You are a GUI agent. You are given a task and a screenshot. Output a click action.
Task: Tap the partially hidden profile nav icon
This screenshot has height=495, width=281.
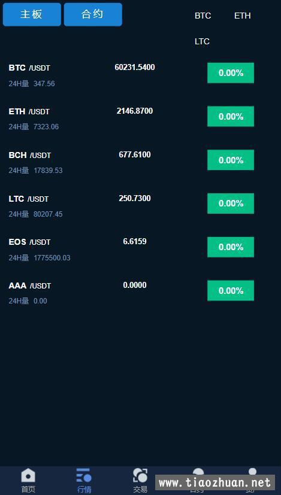(252, 471)
